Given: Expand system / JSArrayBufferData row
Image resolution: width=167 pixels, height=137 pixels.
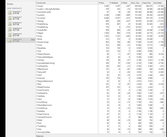Looking at the screenshot, I should [x=37, y=9].
